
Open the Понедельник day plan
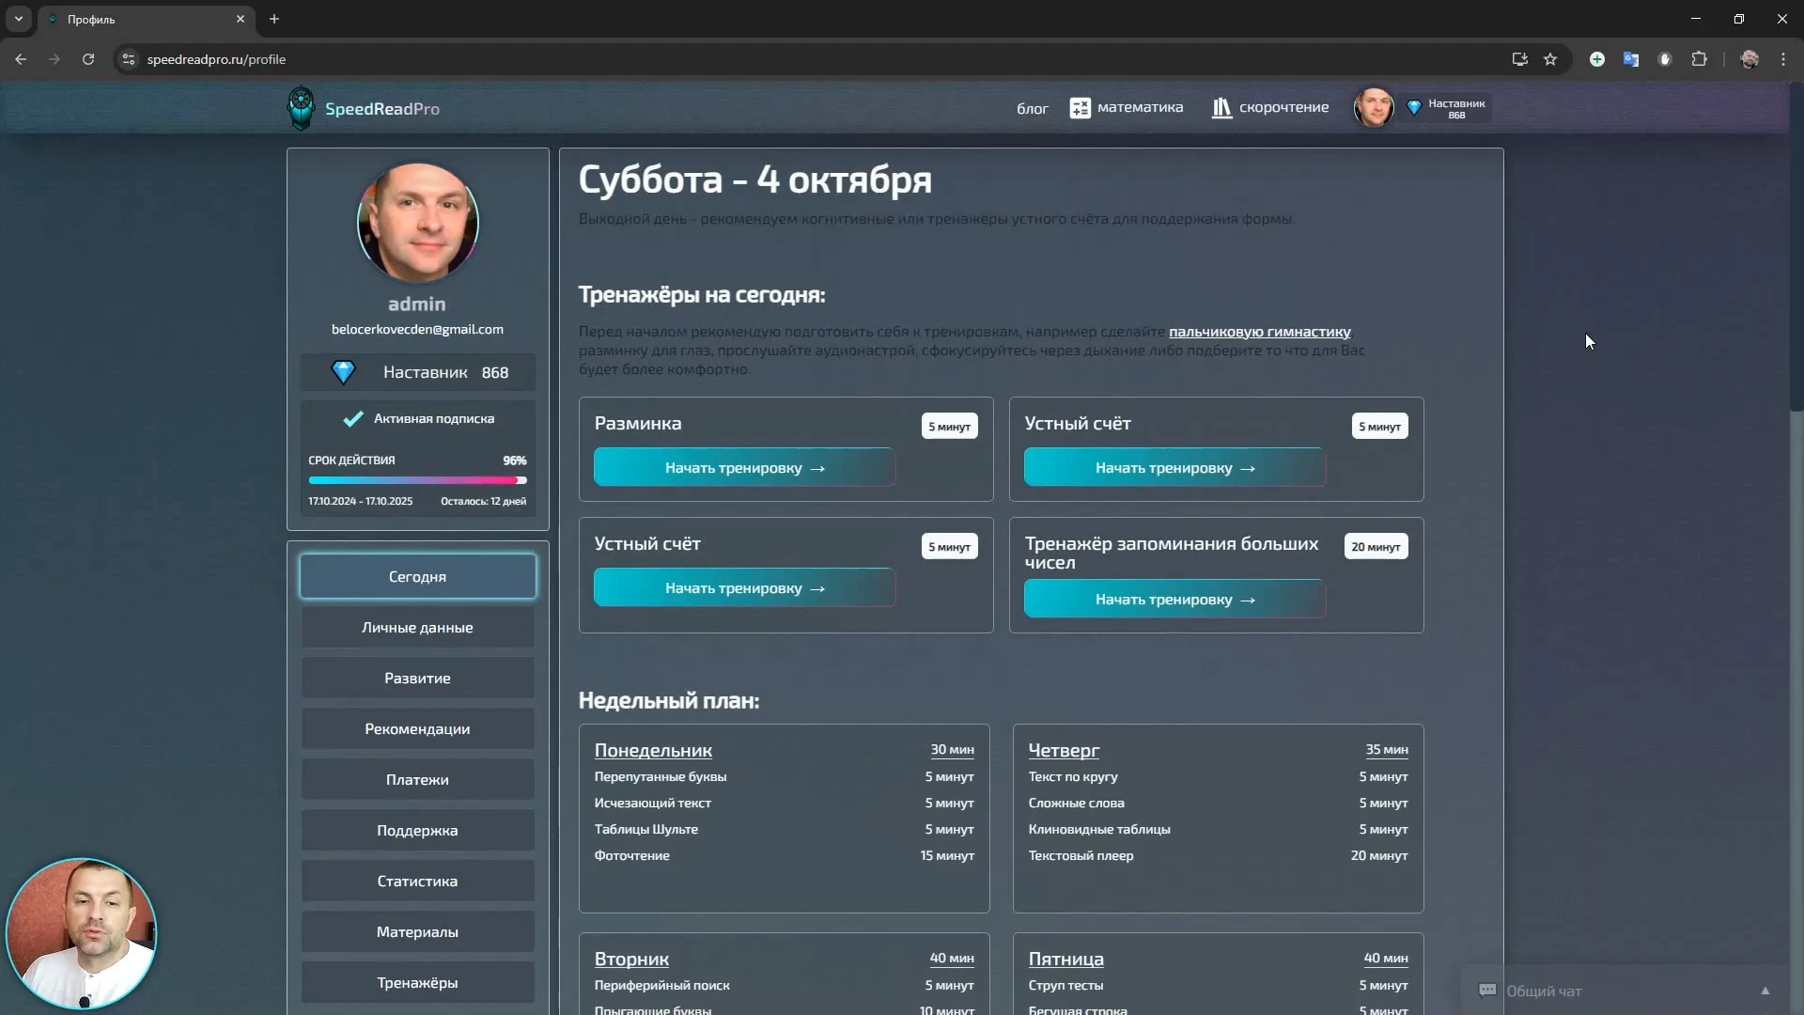pos(653,750)
